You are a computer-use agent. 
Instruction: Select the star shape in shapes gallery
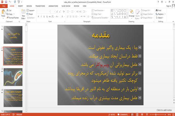(x=125, y=17)
